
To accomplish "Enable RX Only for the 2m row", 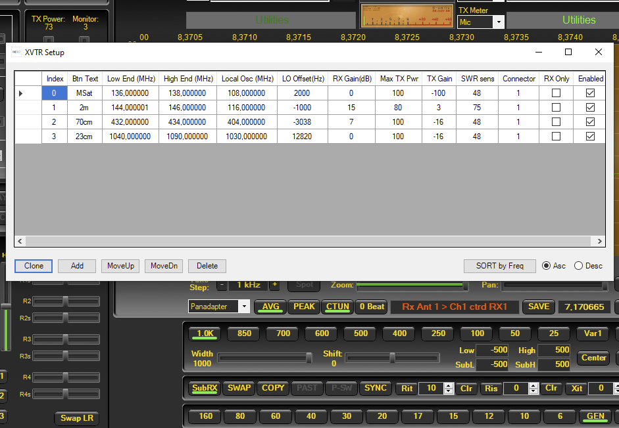I will [x=556, y=108].
